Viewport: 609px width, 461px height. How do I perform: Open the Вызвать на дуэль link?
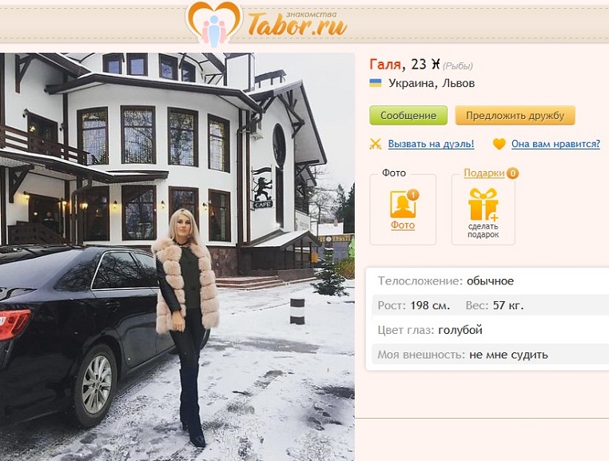pos(431,144)
